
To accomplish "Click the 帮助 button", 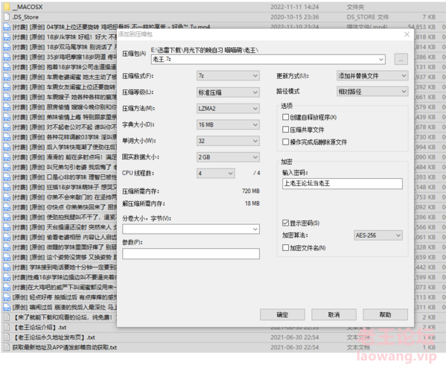I will click(386, 314).
